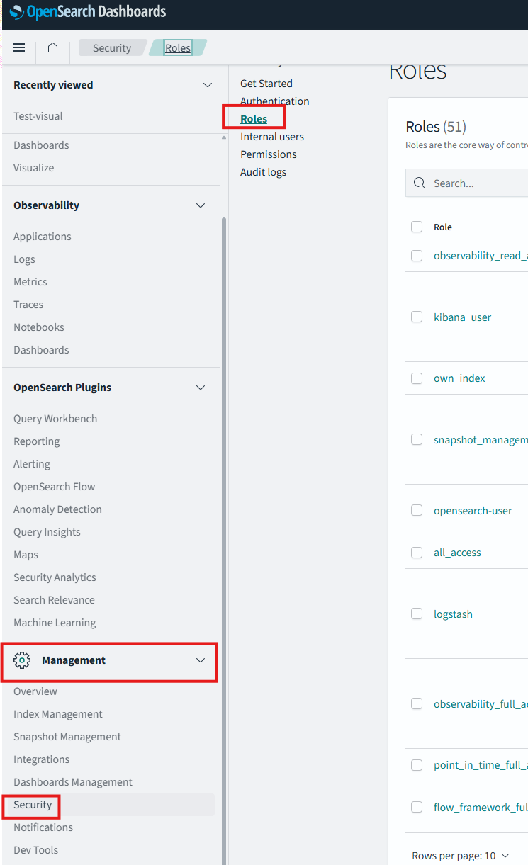Image resolution: width=528 pixels, height=865 pixels.
Task: Open the point_in_time_full role link
Action: coord(481,766)
